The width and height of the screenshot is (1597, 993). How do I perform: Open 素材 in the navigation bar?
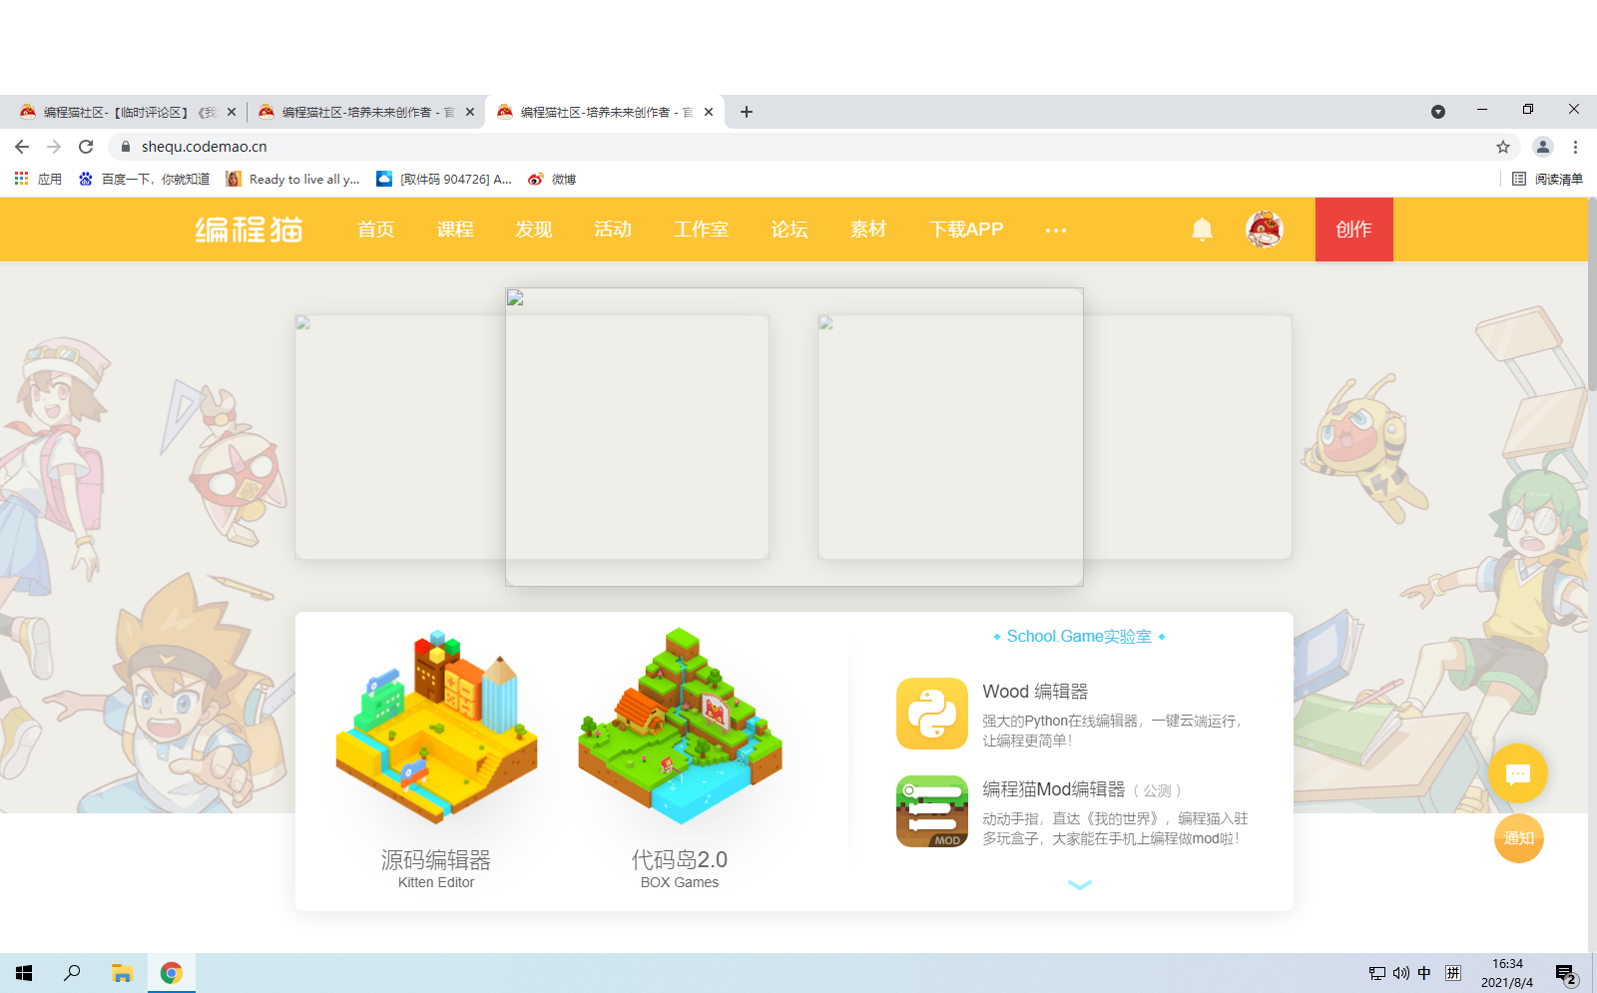[x=868, y=230]
